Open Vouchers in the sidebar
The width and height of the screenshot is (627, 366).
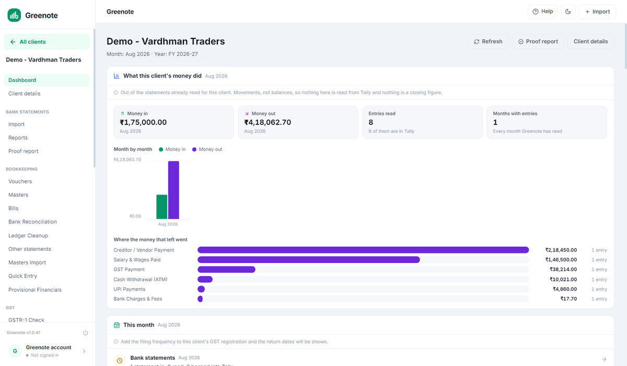point(47,181)
